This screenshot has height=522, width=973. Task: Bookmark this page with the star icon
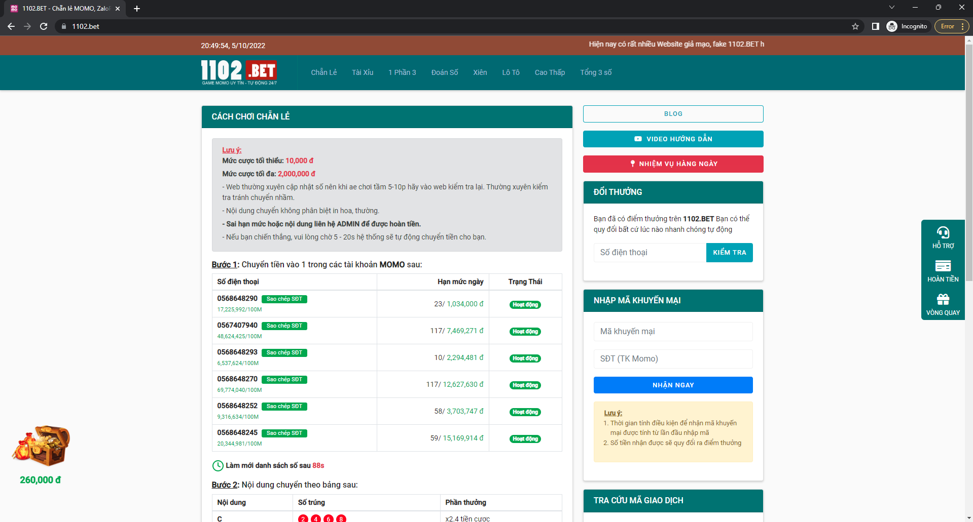pyautogui.click(x=855, y=26)
